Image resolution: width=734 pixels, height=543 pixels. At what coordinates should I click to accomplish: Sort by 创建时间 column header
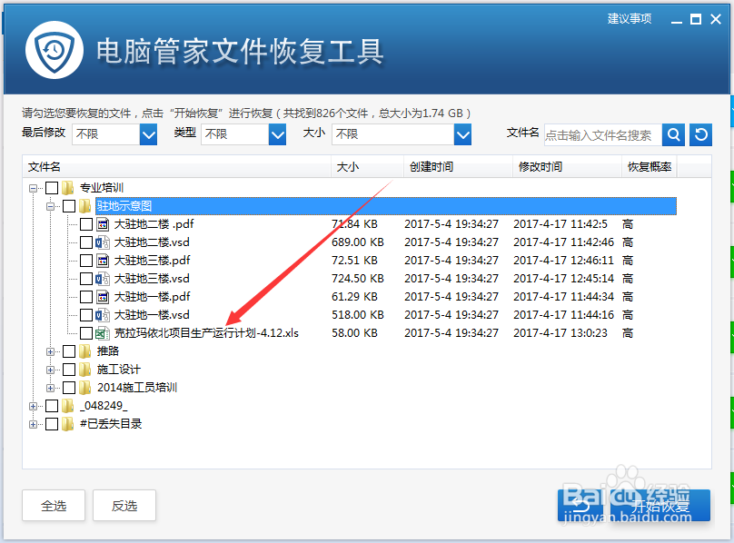[x=458, y=167]
